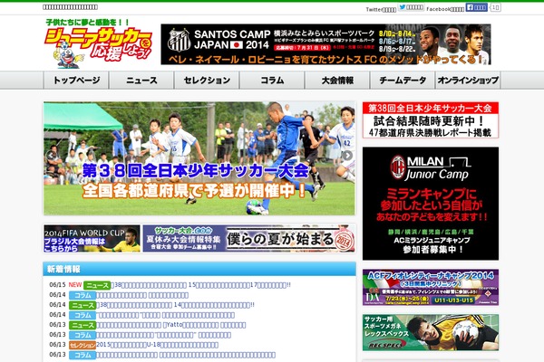Open the 2014 FIFA WORLD CUP banner
The image size is (544, 362).
pyautogui.click(x=92, y=238)
